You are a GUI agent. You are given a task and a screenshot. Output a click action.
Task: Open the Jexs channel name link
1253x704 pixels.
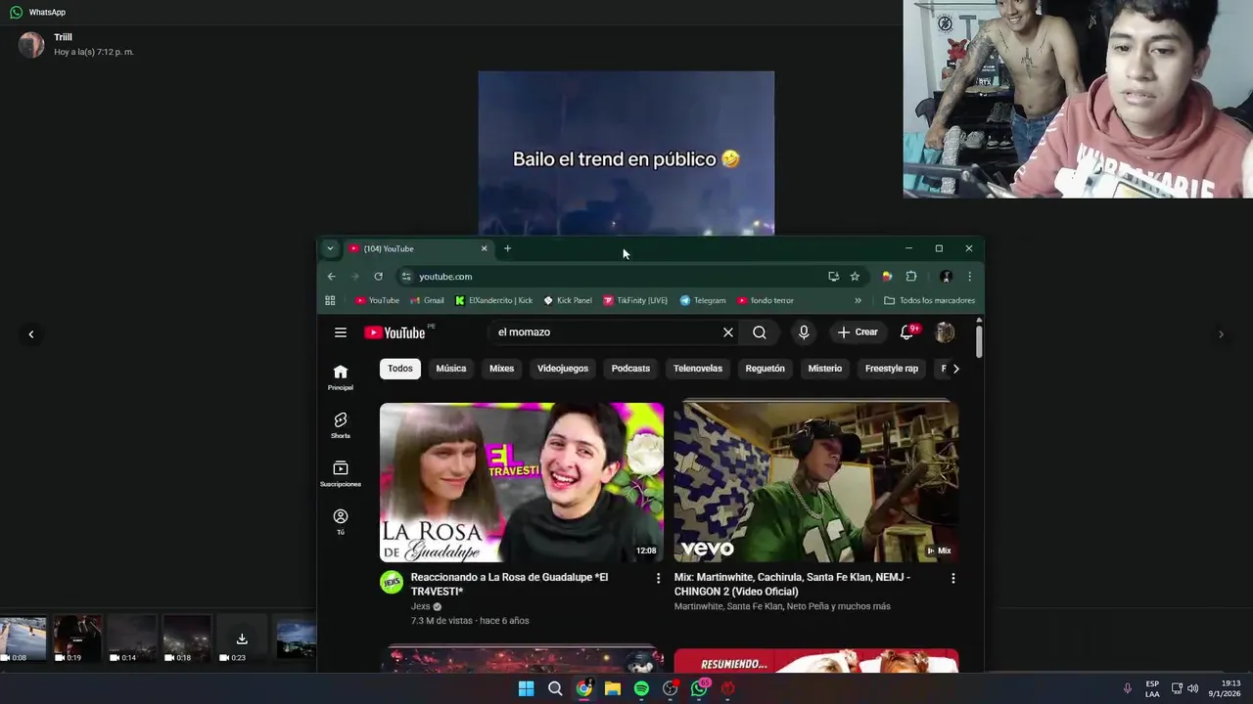coord(421,606)
